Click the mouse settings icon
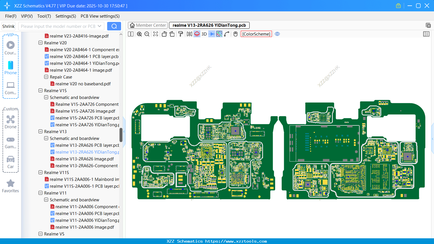Viewport: 434px width, 244px height. tap(235, 34)
